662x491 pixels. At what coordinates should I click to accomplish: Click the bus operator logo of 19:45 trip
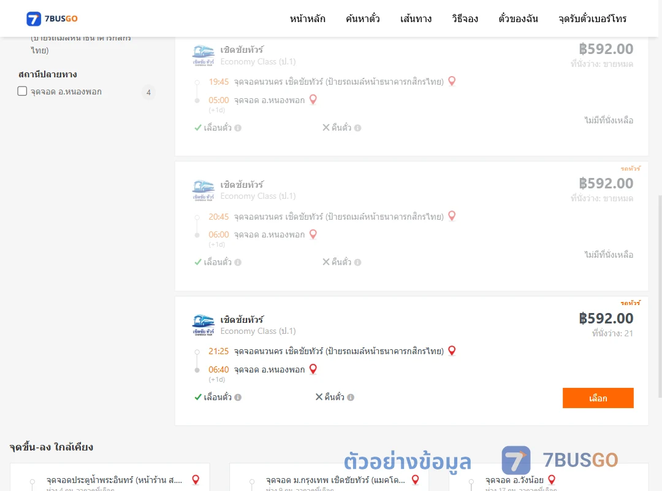203,55
